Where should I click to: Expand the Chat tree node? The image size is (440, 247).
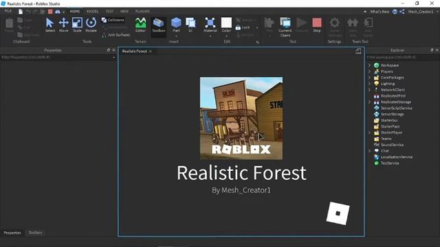[370, 151]
